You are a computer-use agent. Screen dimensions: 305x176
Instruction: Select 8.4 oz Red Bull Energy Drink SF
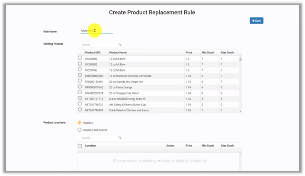[x=80, y=98]
